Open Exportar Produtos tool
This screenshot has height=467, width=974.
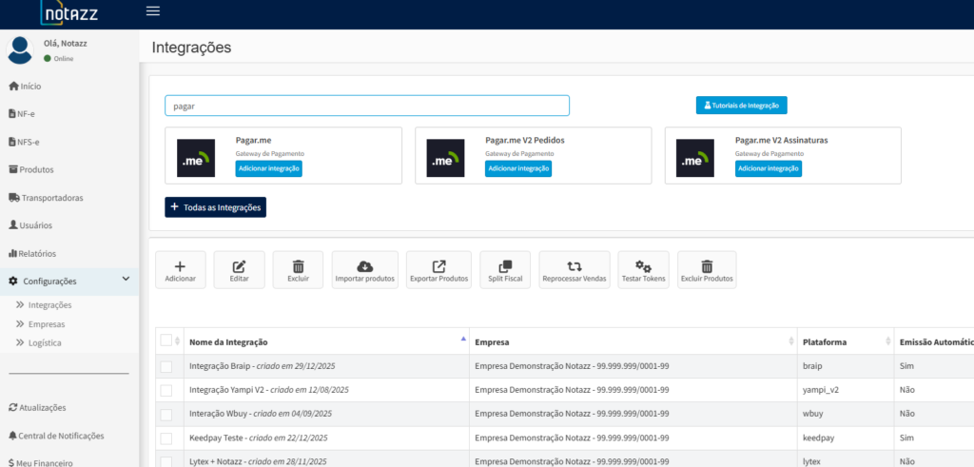coord(438,269)
